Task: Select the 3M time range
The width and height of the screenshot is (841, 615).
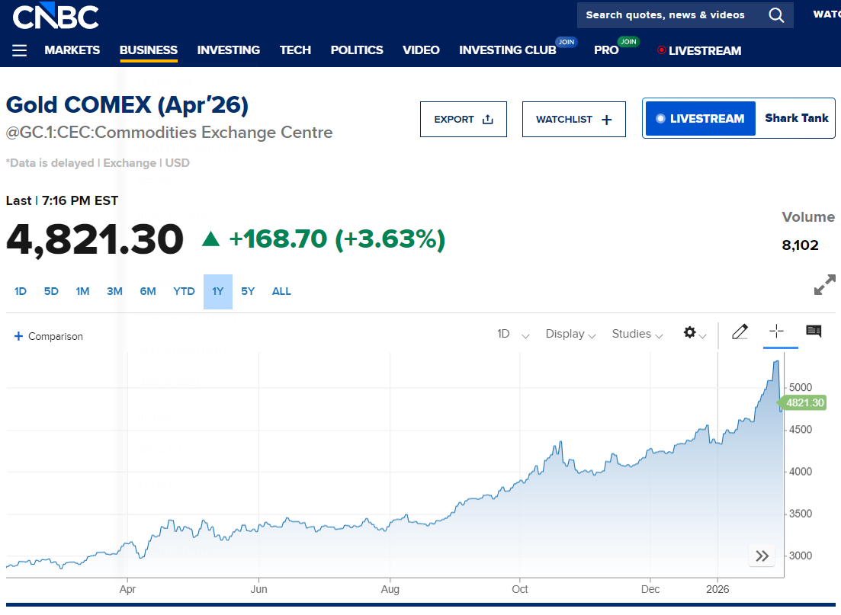Action: pos(114,291)
